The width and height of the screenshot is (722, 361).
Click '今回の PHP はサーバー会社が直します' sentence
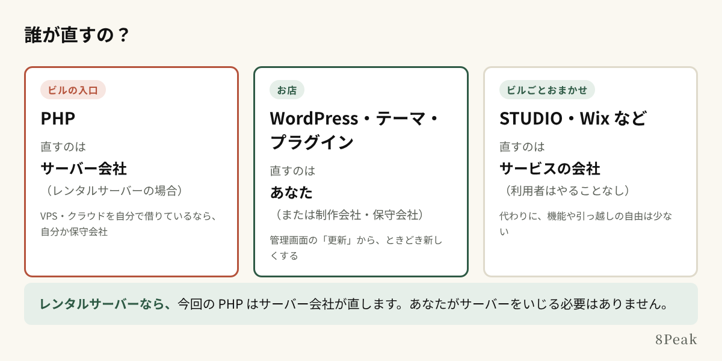click(291, 304)
